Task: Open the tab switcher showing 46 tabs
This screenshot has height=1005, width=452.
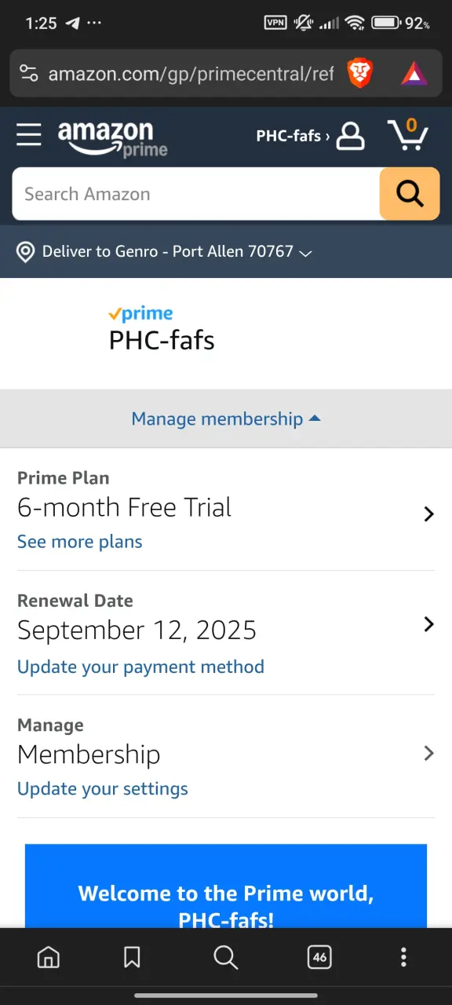Action: click(x=319, y=957)
